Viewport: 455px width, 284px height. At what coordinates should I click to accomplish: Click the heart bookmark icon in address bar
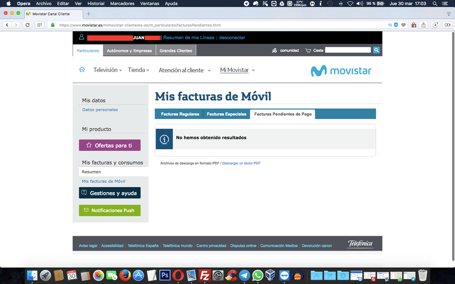(x=403, y=25)
